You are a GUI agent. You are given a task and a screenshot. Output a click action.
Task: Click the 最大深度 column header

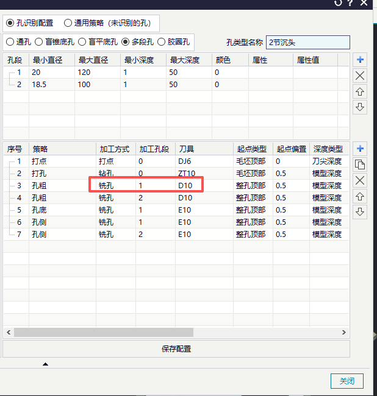(x=189, y=60)
